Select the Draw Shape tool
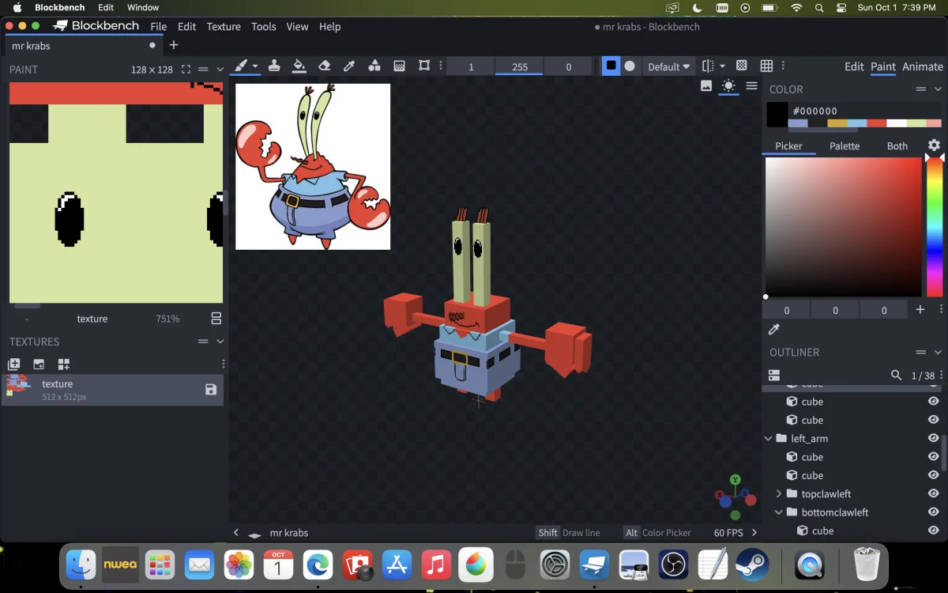Viewport: 948px width, 593px height. tap(374, 66)
